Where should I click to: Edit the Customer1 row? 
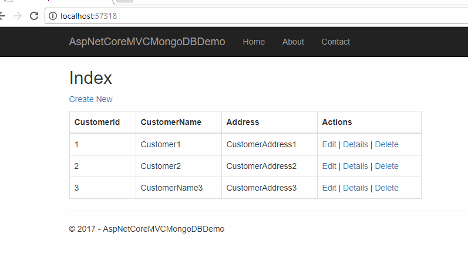click(329, 145)
